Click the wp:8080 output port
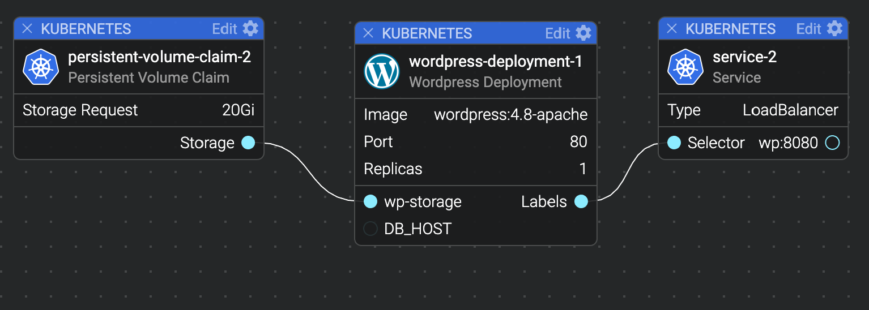869x310 pixels. coord(832,143)
